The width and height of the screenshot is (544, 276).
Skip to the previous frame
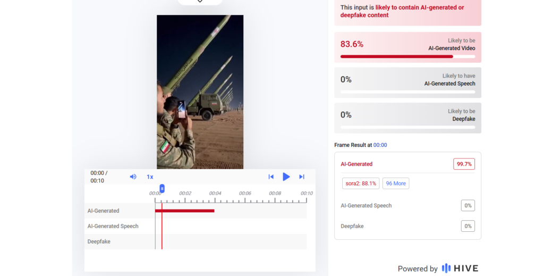coord(271,177)
